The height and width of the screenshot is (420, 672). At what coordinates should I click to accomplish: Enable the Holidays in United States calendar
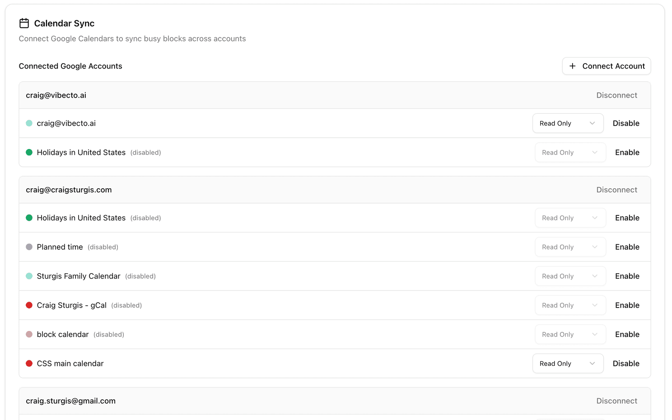point(627,152)
